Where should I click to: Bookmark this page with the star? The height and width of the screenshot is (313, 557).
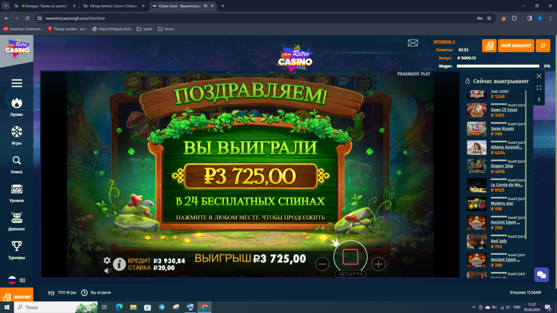[489, 18]
